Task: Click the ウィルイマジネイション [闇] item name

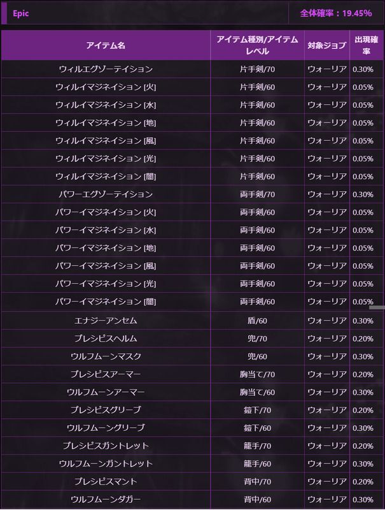Action: point(106,176)
